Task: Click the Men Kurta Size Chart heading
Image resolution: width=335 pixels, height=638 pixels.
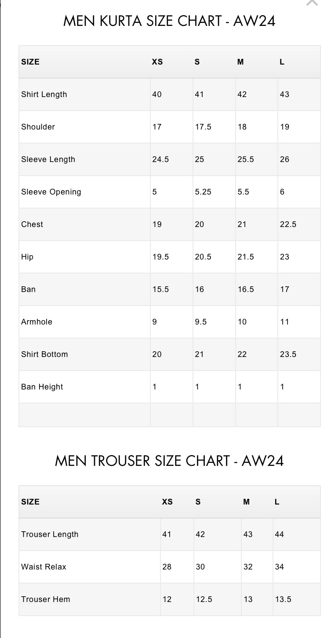Action: [169, 21]
